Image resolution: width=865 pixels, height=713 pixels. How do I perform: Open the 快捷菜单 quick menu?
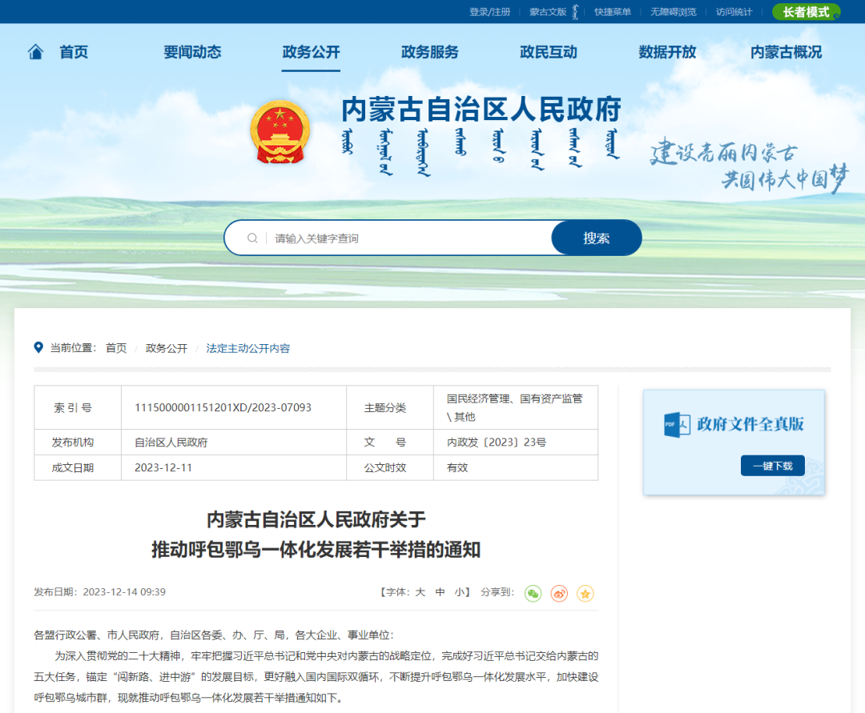pos(613,12)
